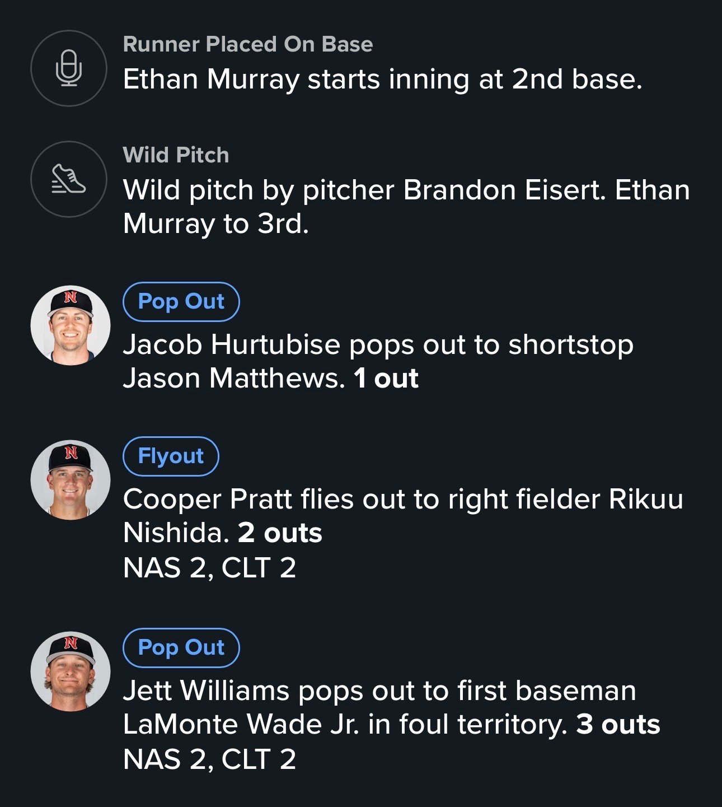Click the bold 1 out indicator
Image resolution: width=722 pixels, height=807 pixels.
click(386, 379)
